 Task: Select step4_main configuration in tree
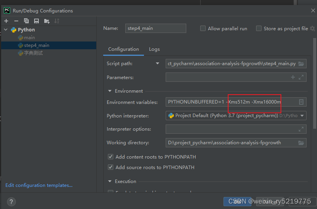click(49, 45)
